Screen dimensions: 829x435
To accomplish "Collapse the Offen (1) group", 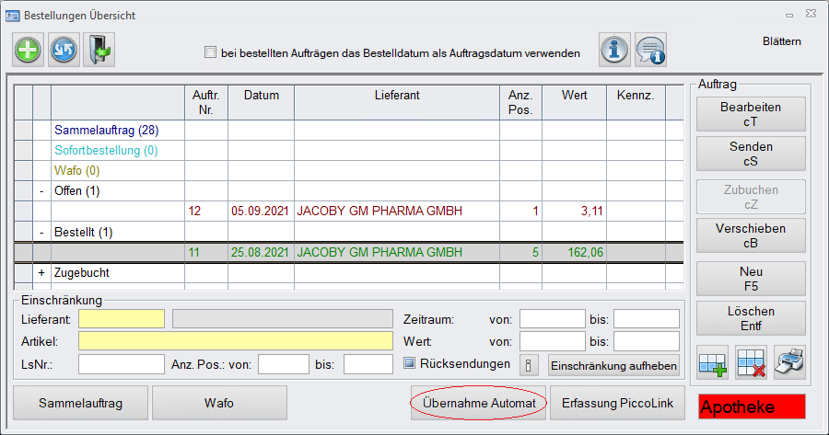I will click(x=41, y=191).
